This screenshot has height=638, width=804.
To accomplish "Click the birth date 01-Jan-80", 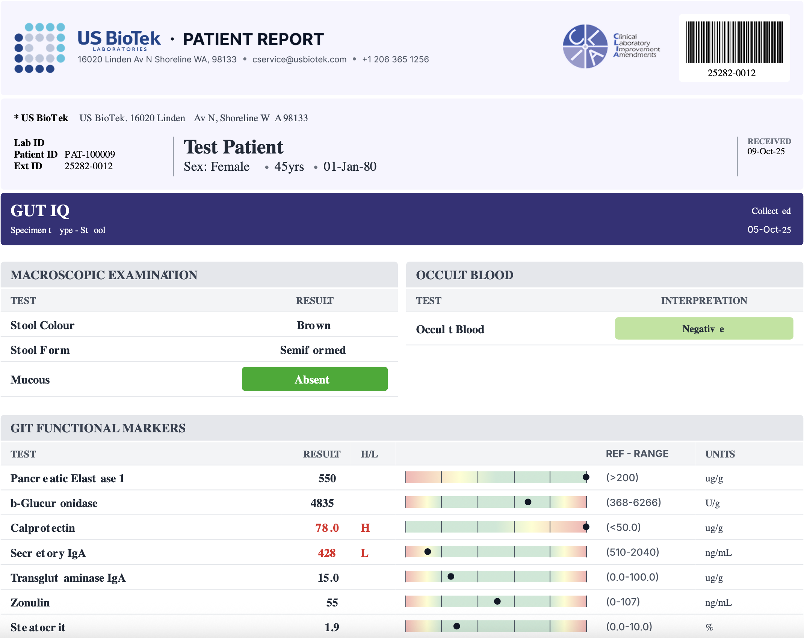I will click(350, 167).
